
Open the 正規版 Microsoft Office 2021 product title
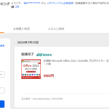(76, 62)
